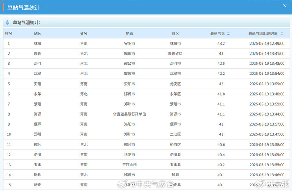Click 峰峰矿区 county cell
This screenshot has height=191, width=292.
176,54
